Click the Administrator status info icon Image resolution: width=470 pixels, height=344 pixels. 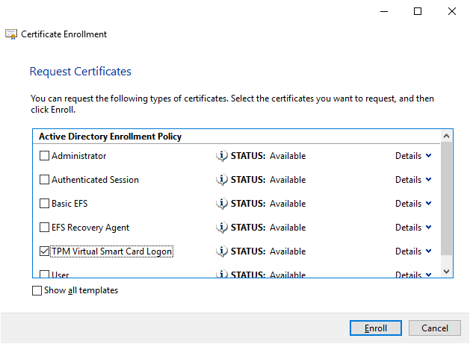[221, 156]
